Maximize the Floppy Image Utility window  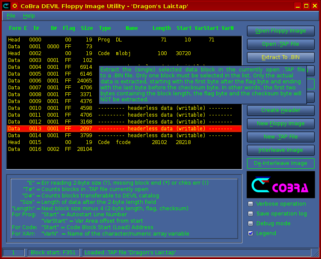306,6
